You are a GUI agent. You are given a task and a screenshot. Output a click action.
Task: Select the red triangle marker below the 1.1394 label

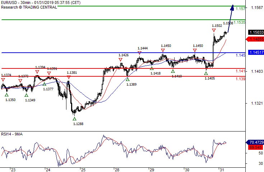point(37,72)
